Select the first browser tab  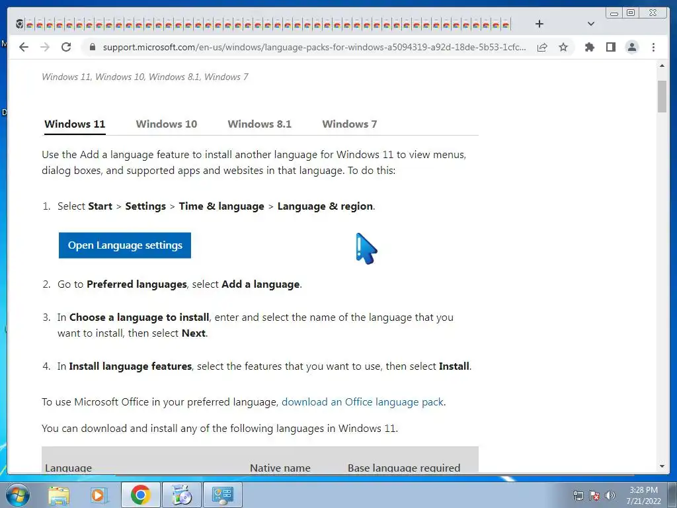pyautogui.click(x=19, y=24)
